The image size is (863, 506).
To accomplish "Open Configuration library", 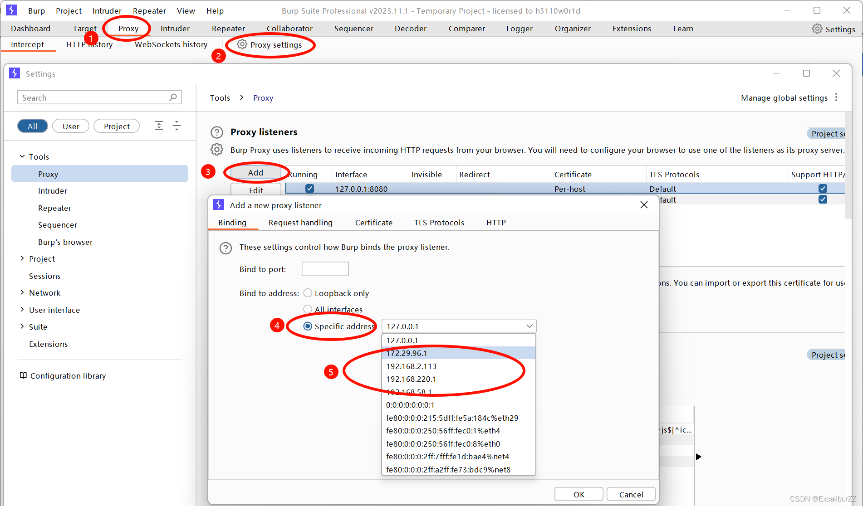I will (x=68, y=376).
